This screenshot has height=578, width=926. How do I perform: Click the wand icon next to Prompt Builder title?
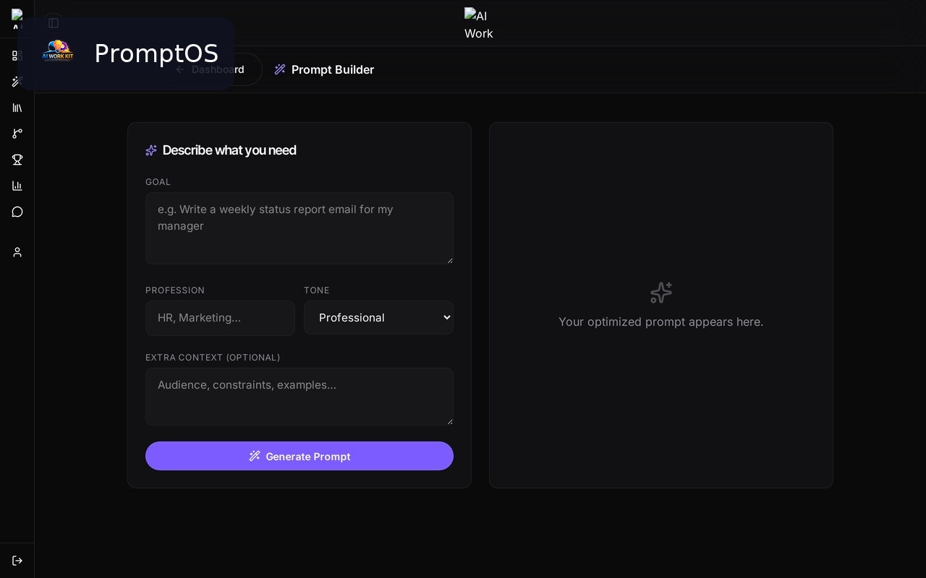point(280,69)
